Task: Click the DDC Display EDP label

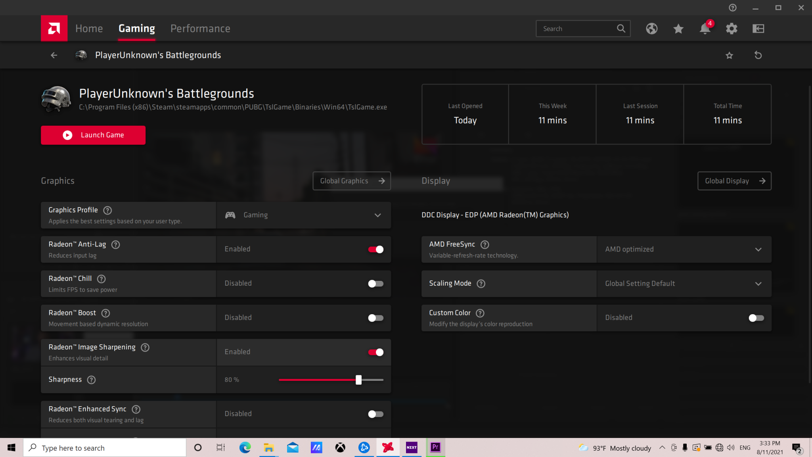Action: pos(495,215)
